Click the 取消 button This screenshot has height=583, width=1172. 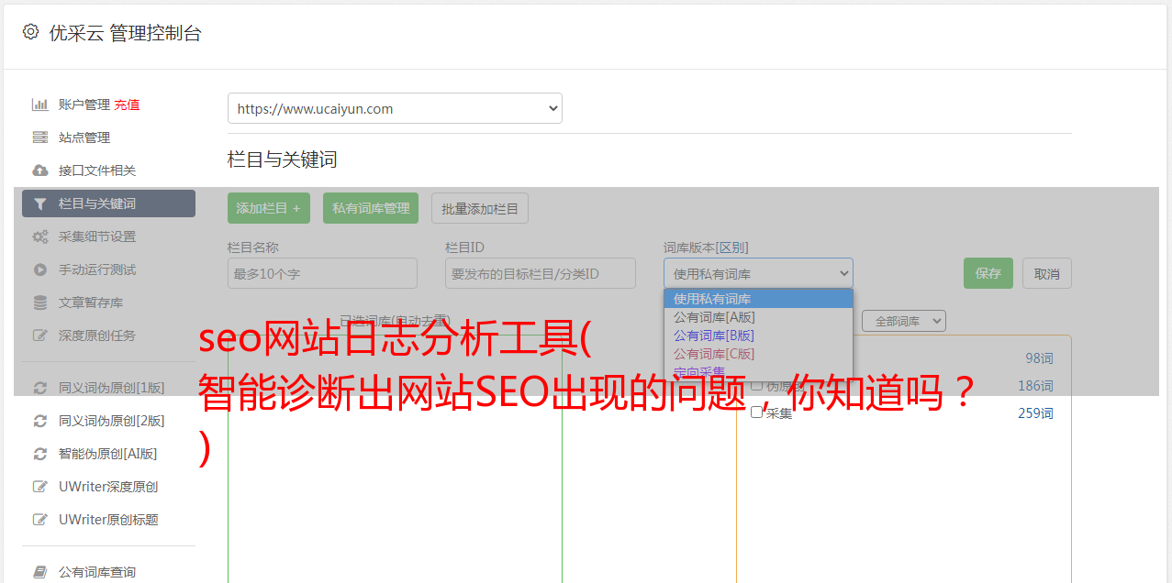1047,273
